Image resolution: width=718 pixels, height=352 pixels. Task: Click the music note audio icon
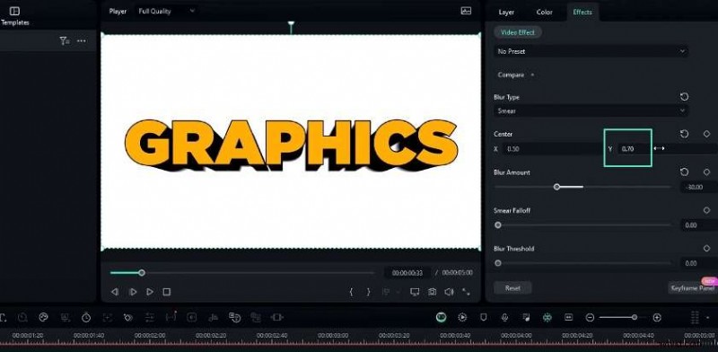click(526, 317)
